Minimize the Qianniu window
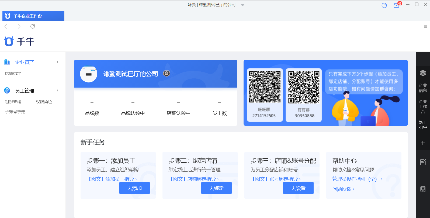This screenshot has width=430, height=218. pyautogui.click(x=408, y=5)
